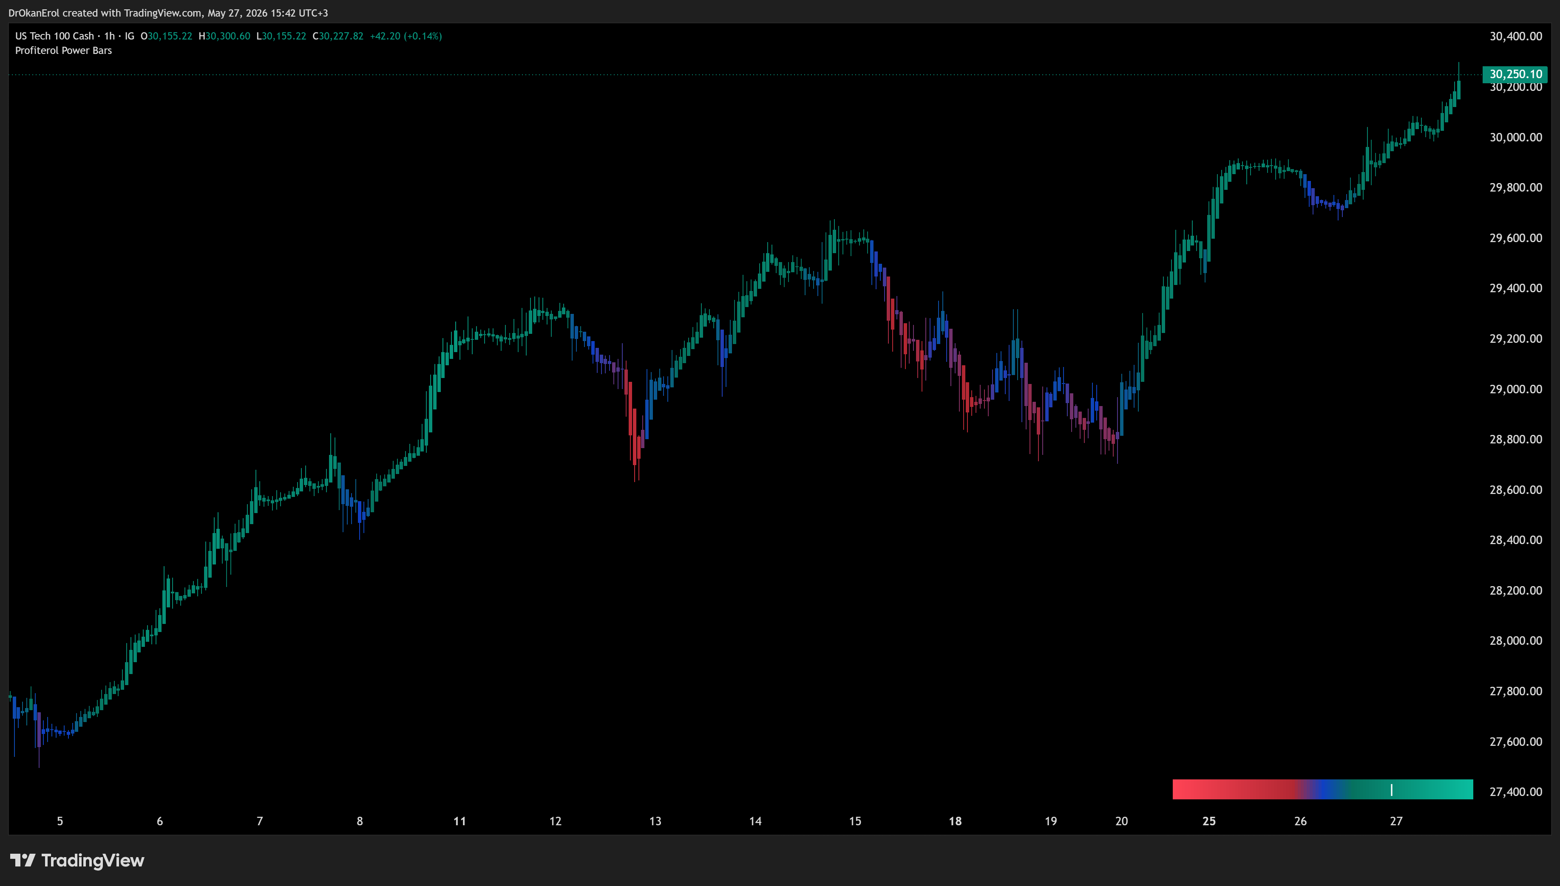Viewport: 1560px width, 886px height.
Task: Click the 29,600.00 price axis label
Action: [x=1515, y=238]
